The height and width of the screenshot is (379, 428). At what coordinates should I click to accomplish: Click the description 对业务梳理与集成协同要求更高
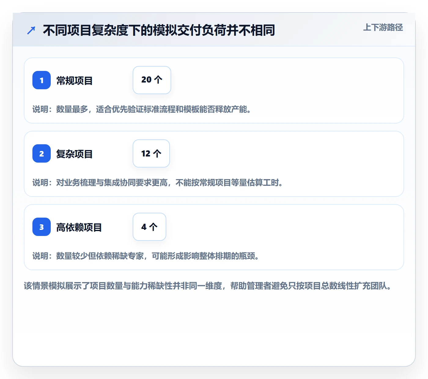[158, 182]
